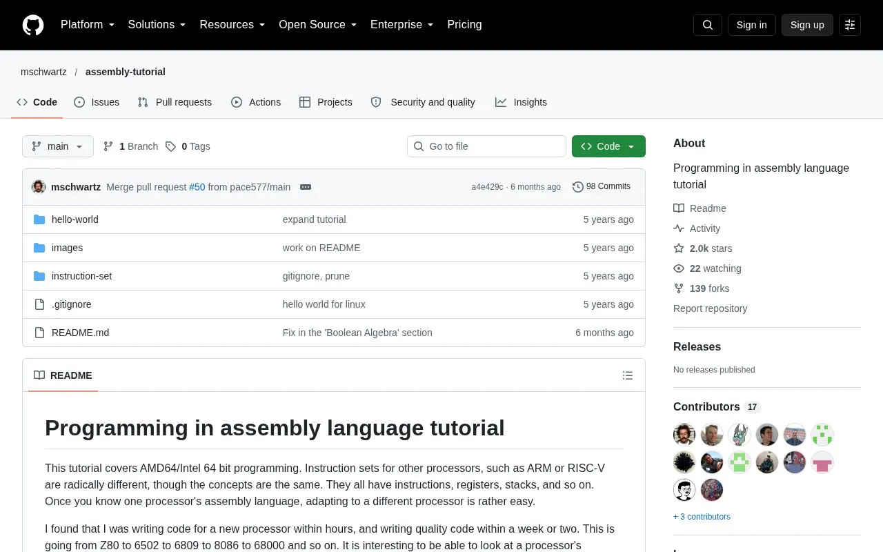Show the + 3 contributors link
This screenshot has height=552, width=883.
click(702, 517)
